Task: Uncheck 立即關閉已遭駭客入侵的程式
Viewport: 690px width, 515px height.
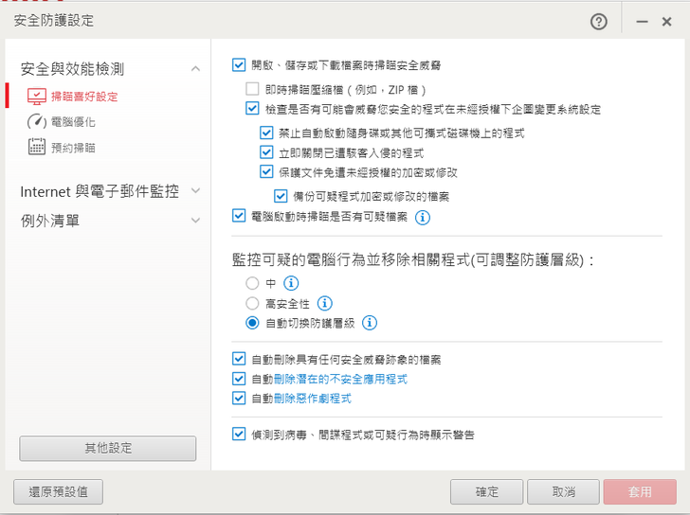Action: point(266,151)
